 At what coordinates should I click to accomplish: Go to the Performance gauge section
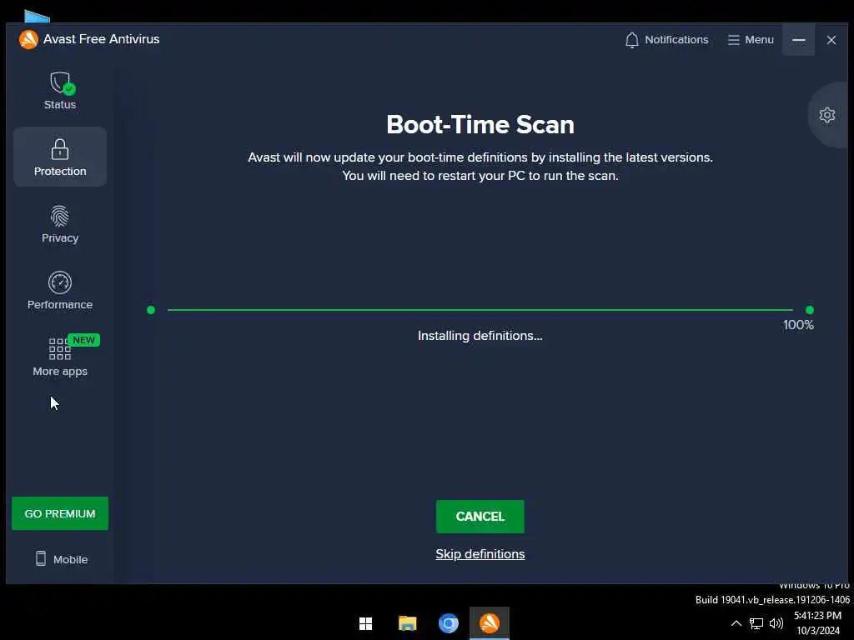pos(60,291)
